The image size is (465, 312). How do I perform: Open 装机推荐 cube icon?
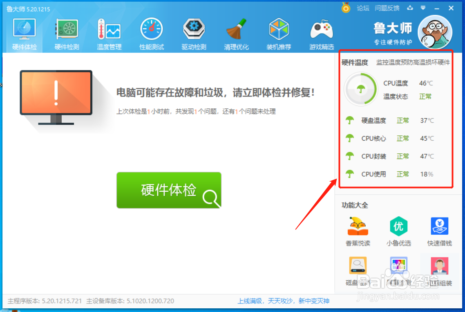pos(279,29)
